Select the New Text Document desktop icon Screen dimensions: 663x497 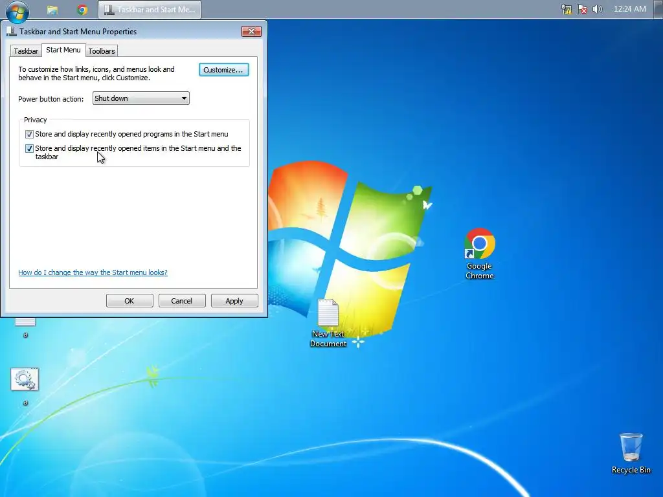pos(328,323)
